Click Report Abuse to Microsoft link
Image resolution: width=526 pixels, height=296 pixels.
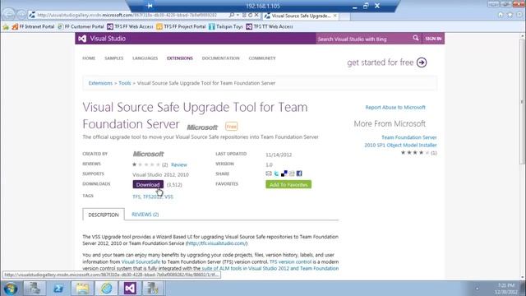[395, 108]
